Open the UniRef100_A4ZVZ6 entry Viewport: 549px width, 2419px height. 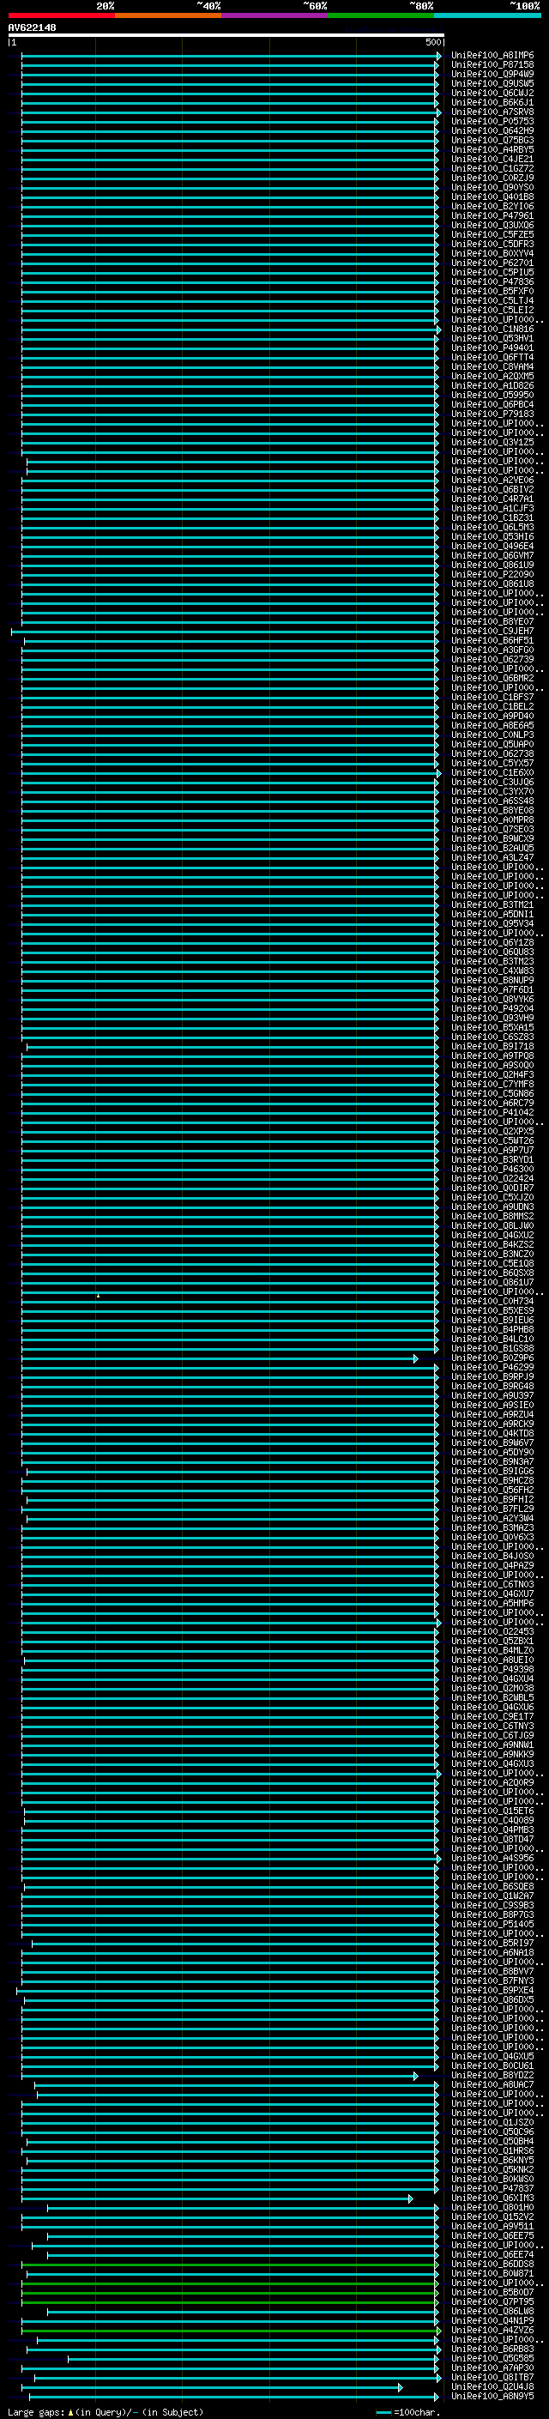tap(492, 2330)
